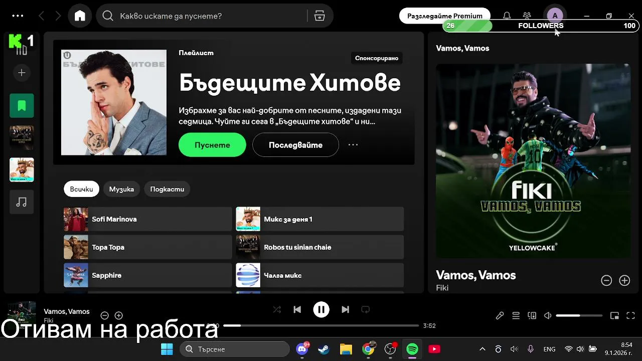
Task: Open the 'Бъдещите Хитове' cover image
Action: pyautogui.click(x=114, y=102)
